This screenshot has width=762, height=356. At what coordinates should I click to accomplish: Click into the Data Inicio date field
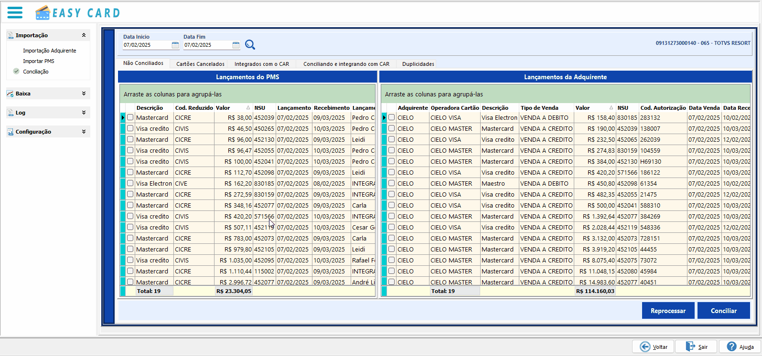click(x=147, y=45)
